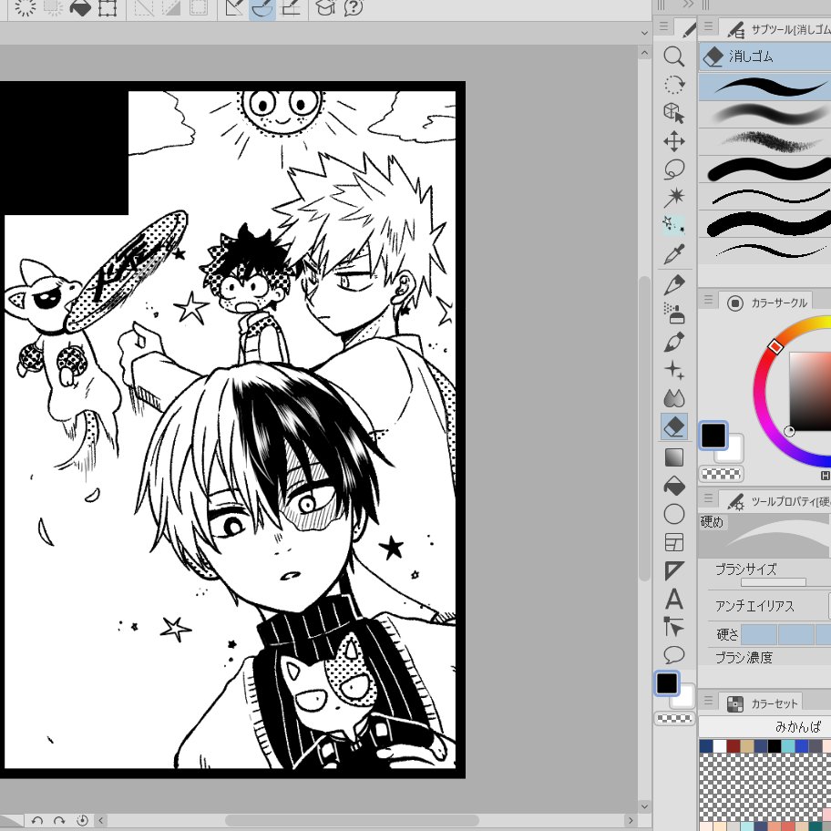This screenshot has height=831, width=831.
Task: Select the stars tool with cyan background
Action: tap(673, 225)
